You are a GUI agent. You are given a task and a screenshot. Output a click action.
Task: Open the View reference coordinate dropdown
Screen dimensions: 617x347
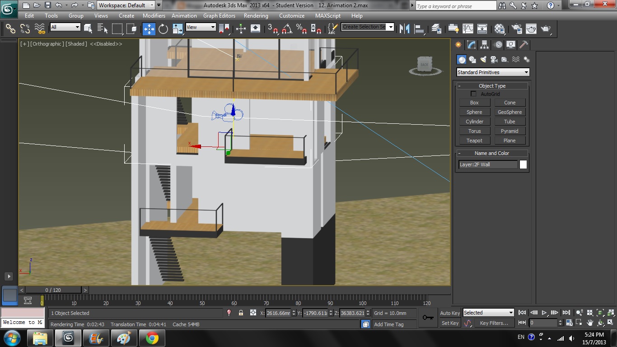pos(201,27)
